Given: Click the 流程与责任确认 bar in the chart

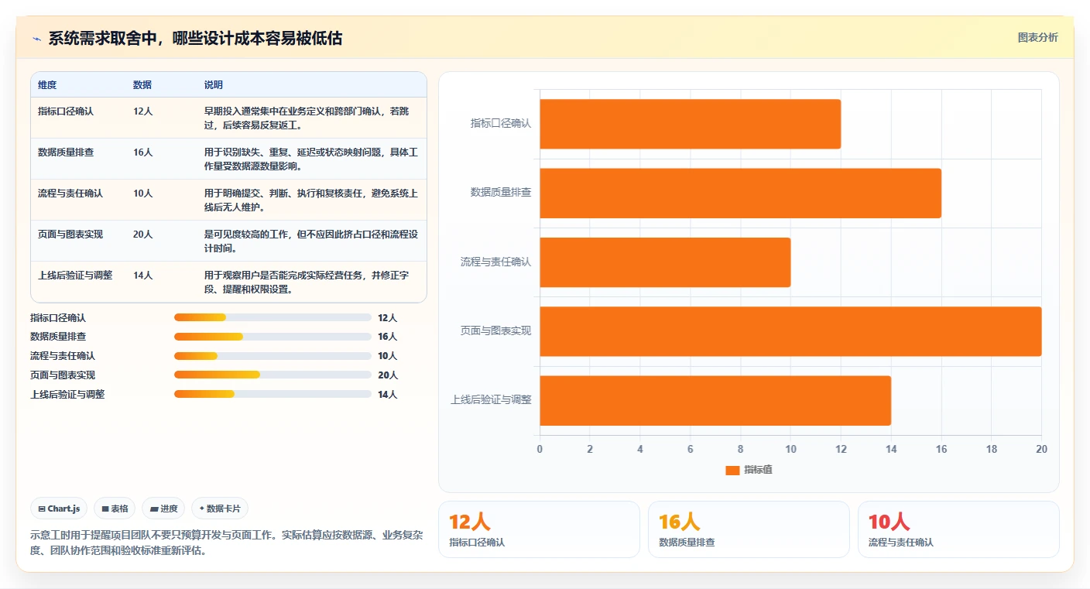Looking at the screenshot, I should (665, 262).
